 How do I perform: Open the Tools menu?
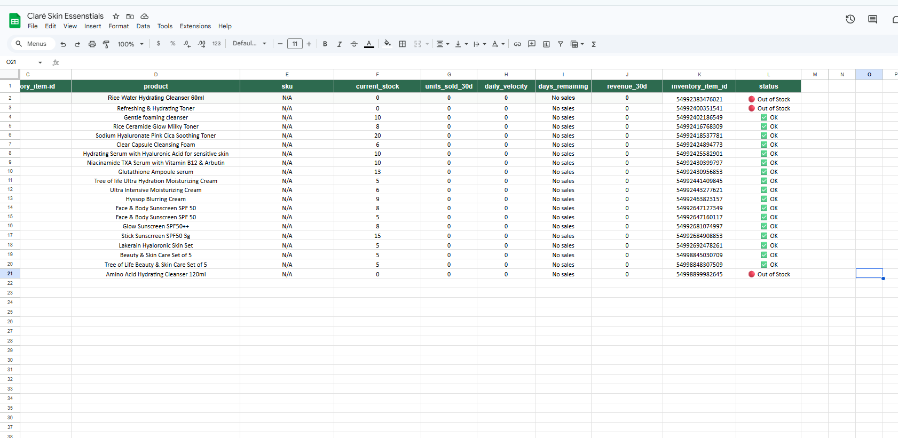click(165, 26)
